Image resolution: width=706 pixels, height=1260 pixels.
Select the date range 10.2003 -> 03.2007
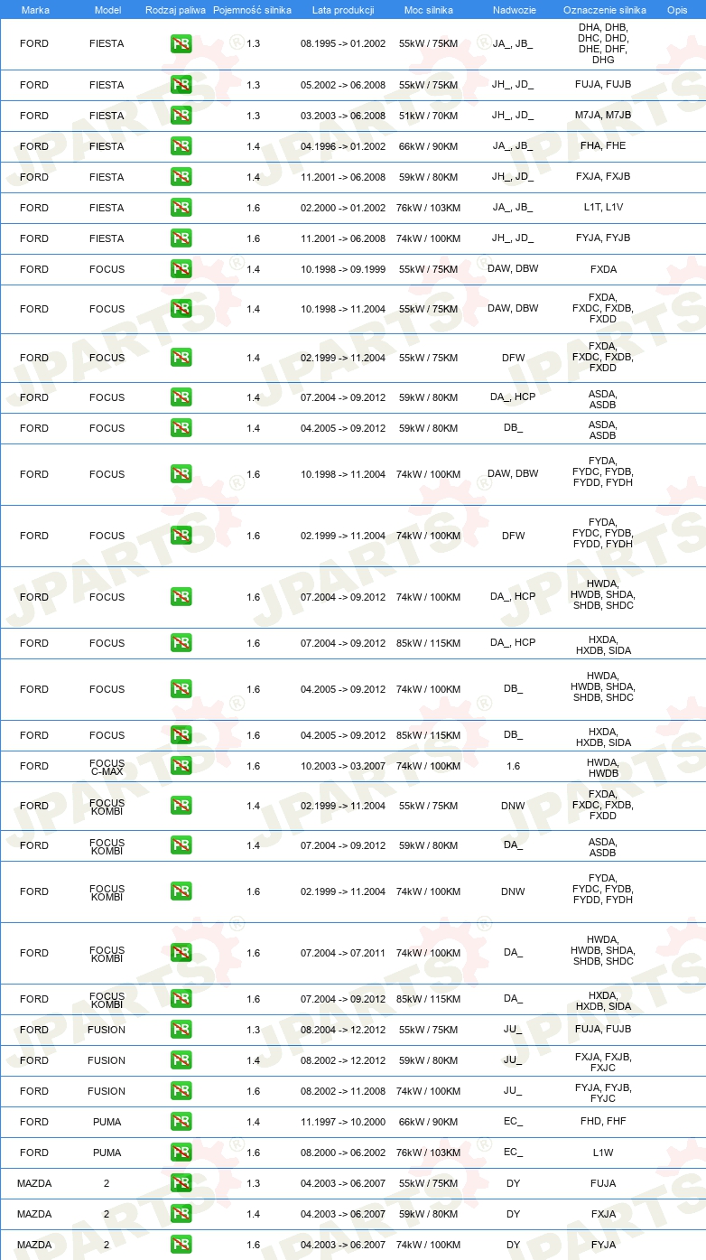pyautogui.click(x=343, y=766)
